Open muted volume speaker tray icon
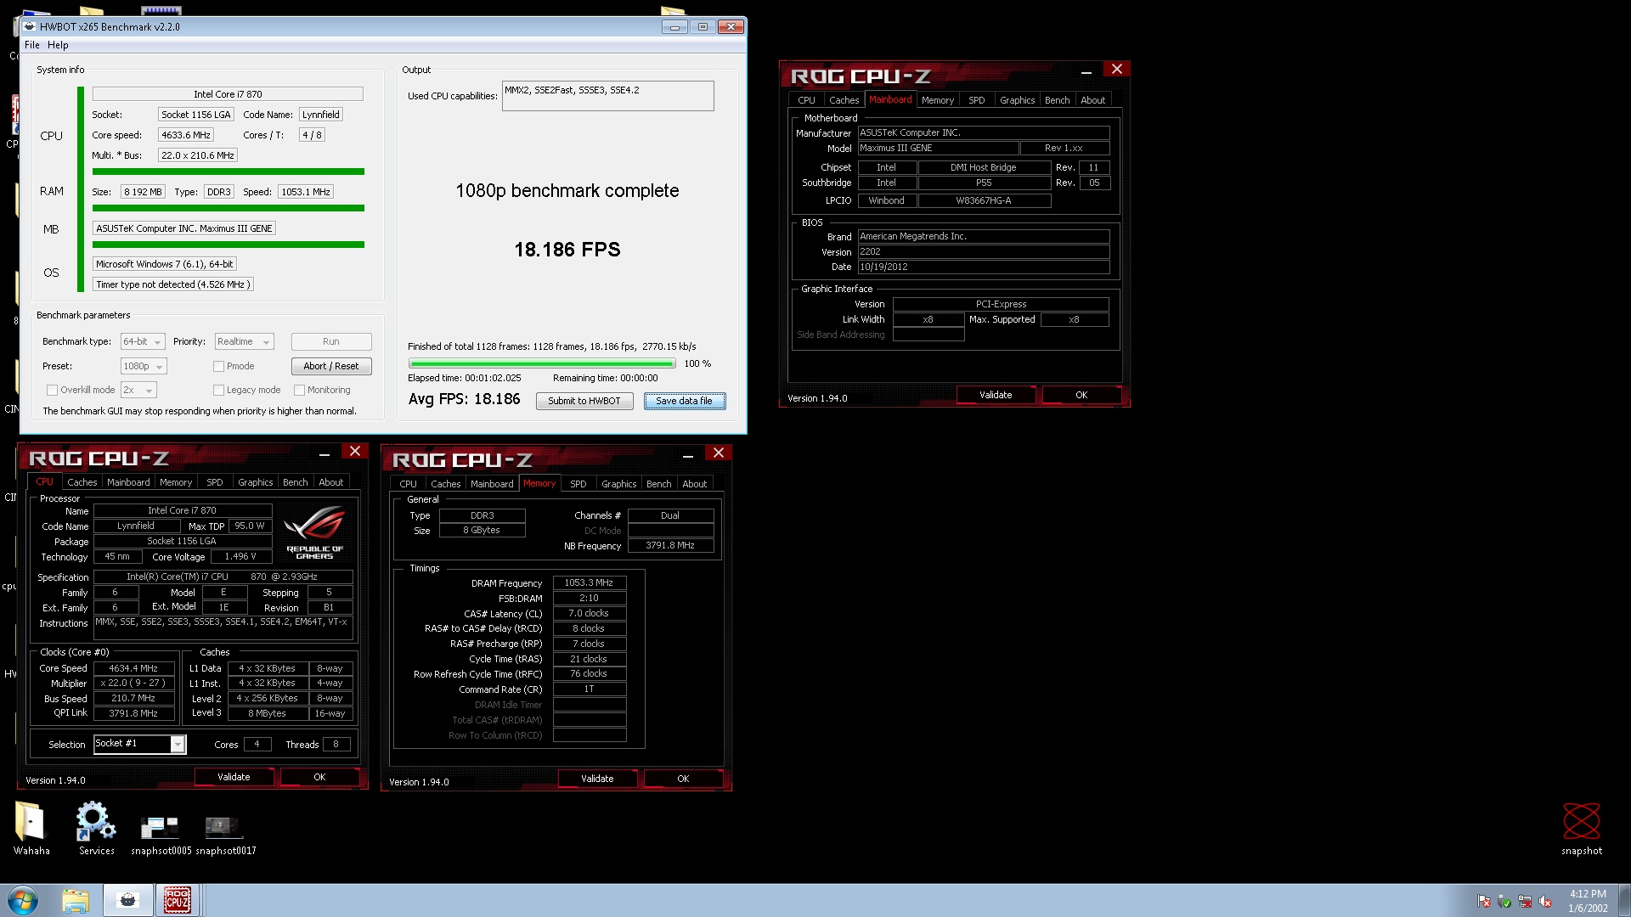The width and height of the screenshot is (1631, 917). pos(1545,902)
